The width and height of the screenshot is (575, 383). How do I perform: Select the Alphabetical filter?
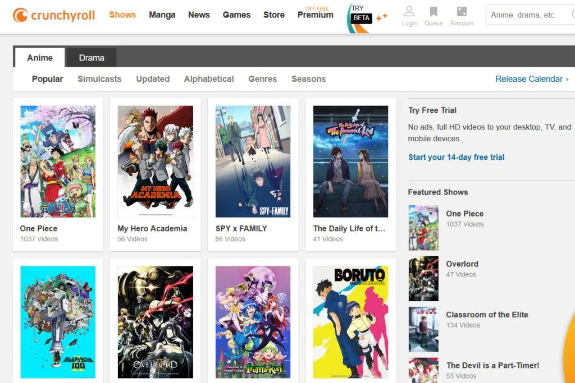click(x=209, y=79)
